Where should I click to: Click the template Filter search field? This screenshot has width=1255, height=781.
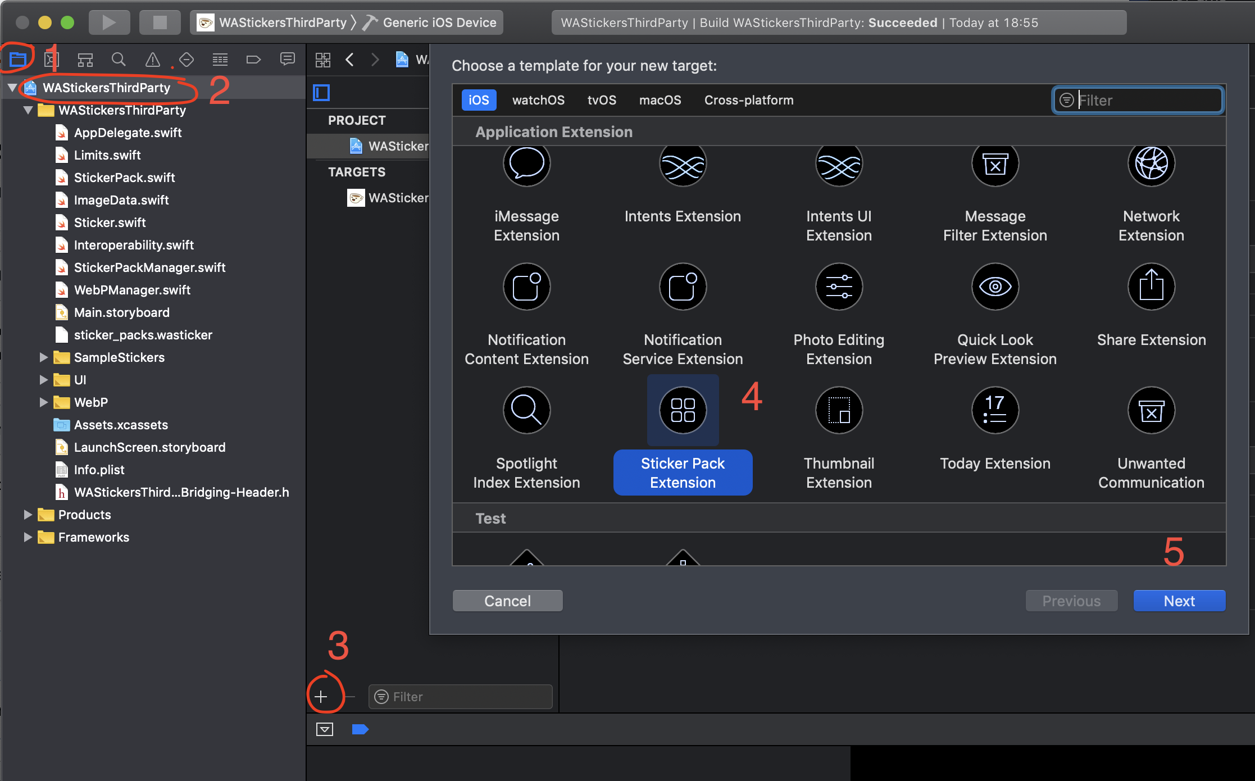pyautogui.click(x=1146, y=100)
